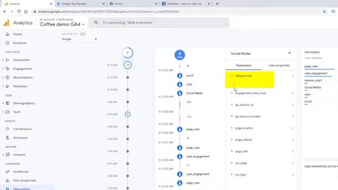Open the Realtime report
The width and height of the screenshot is (338, 190).
tap(20, 43)
